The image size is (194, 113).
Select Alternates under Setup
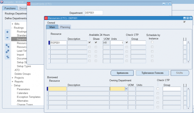click(x=23, y=101)
